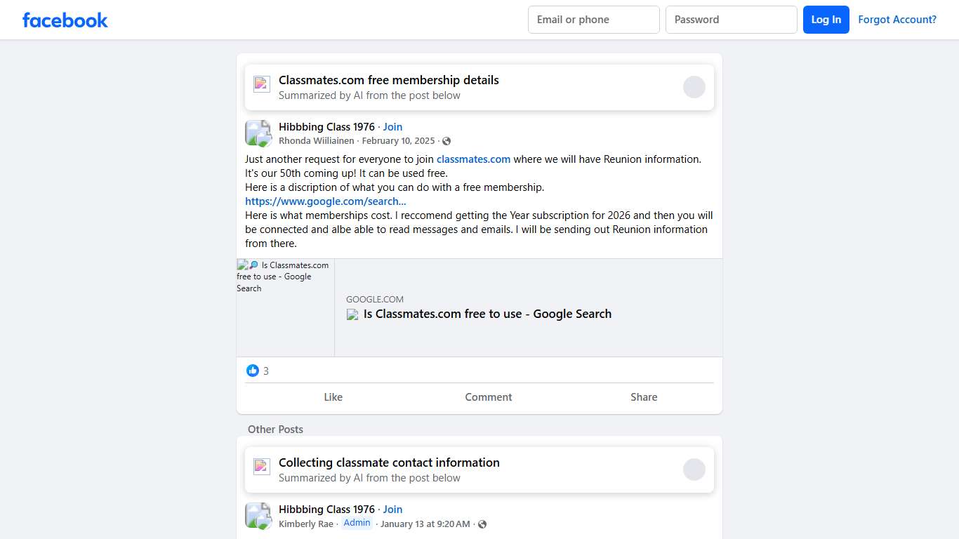Click the AI summary icon for Classmates.com membership
Viewport: 959px width, 539px height.
click(x=262, y=84)
